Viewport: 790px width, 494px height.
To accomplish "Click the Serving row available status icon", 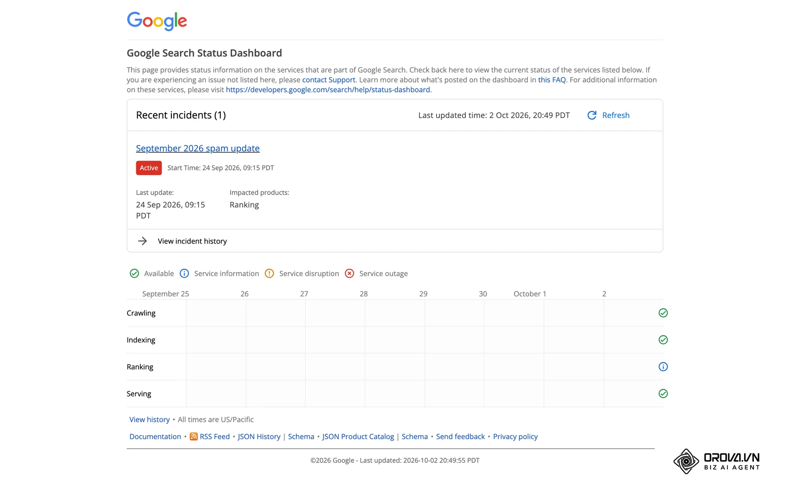I will point(663,394).
